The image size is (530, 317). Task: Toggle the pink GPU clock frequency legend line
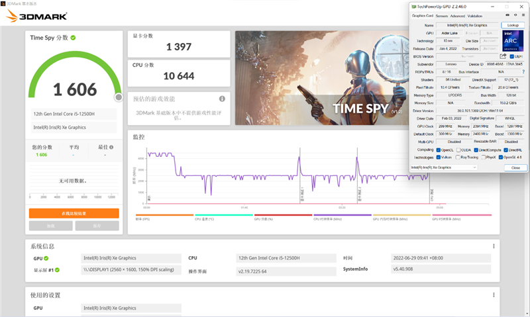pyautogui.click(x=462, y=215)
